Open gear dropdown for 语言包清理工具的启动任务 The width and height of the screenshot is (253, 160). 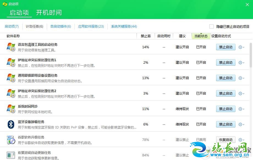241,47
